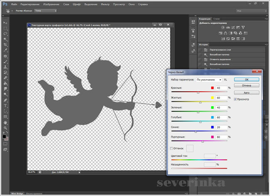This screenshot has height=196, width=270.
Task: Open the Коррекция panel flyout menu
Action: (x=267, y=19)
